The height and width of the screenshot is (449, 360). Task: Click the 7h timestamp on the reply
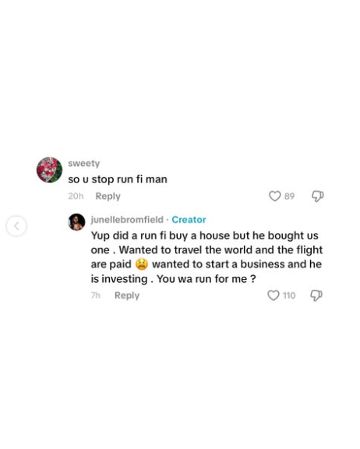[x=96, y=295]
